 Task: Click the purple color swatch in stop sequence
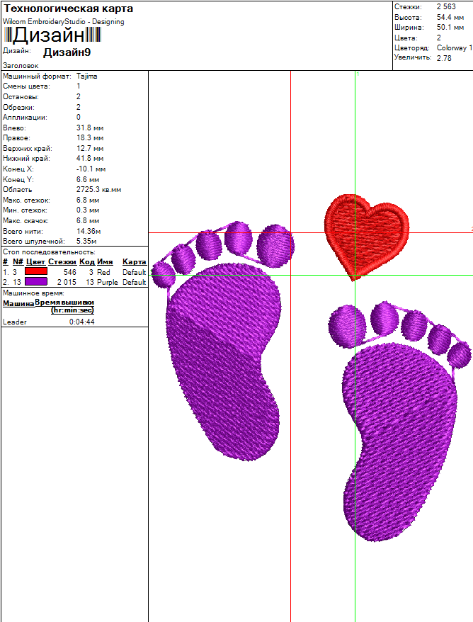(x=36, y=282)
